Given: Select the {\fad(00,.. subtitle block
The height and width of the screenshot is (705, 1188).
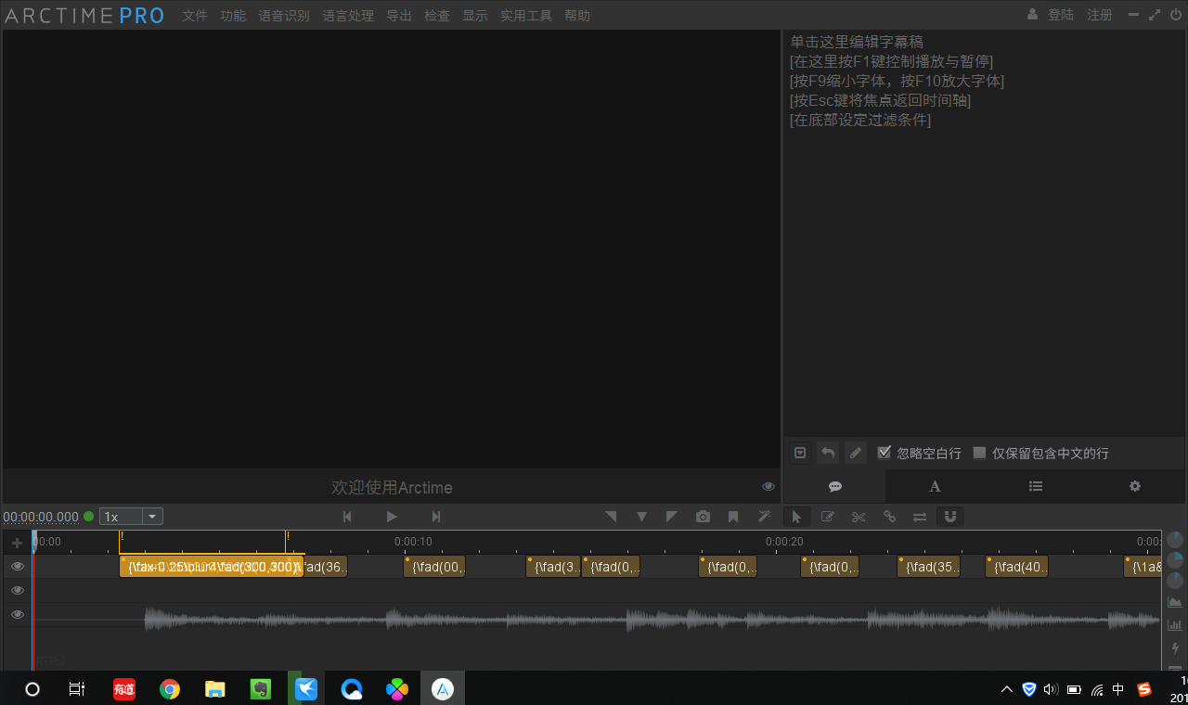Looking at the screenshot, I should click(434, 567).
